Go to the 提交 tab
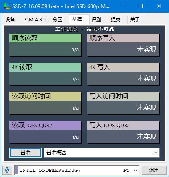Viewport: 169px width, 177px height. click(118, 20)
